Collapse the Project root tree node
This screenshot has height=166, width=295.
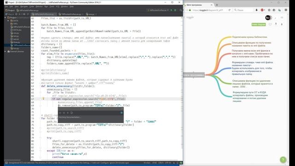coord(5,18)
